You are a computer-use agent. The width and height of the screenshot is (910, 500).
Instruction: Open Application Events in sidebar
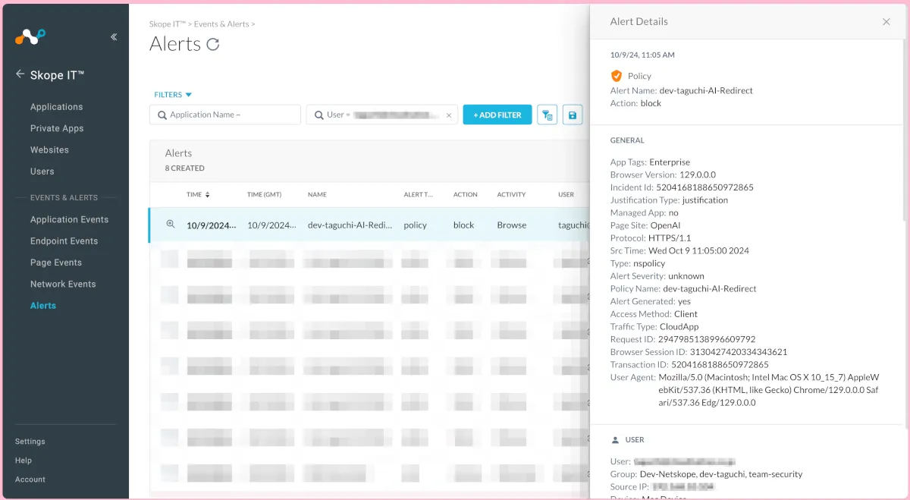[x=69, y=219]
